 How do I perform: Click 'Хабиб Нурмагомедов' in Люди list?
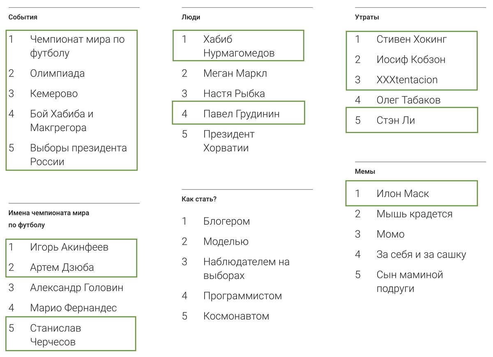239,46
